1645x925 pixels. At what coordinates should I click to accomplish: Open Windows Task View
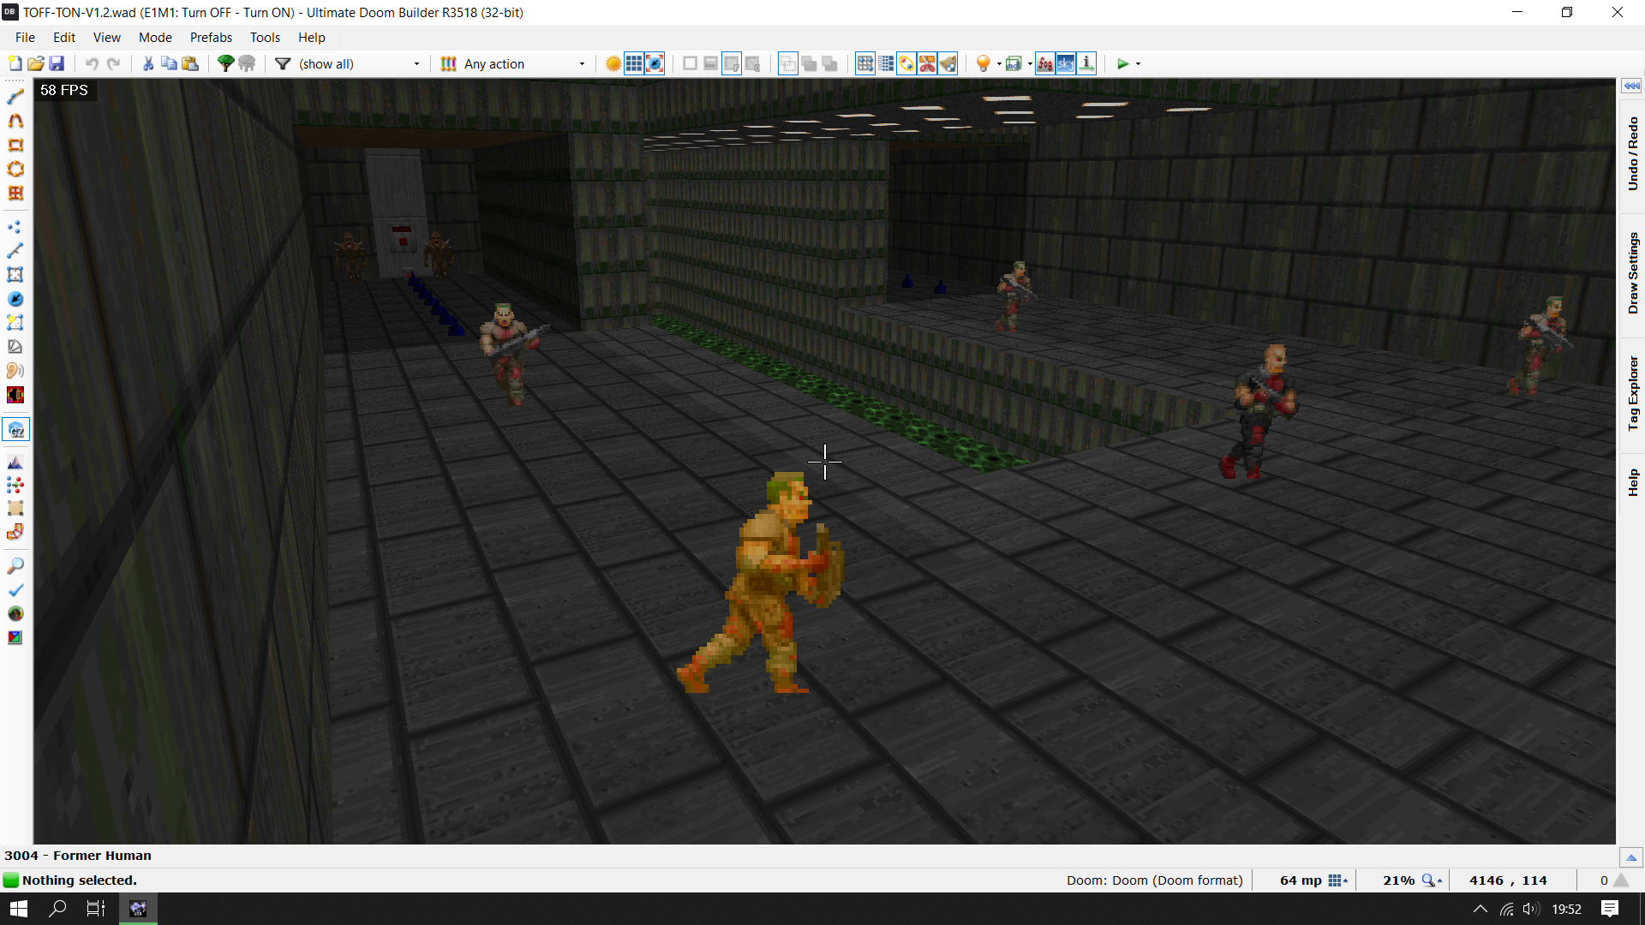coord(96,909)
